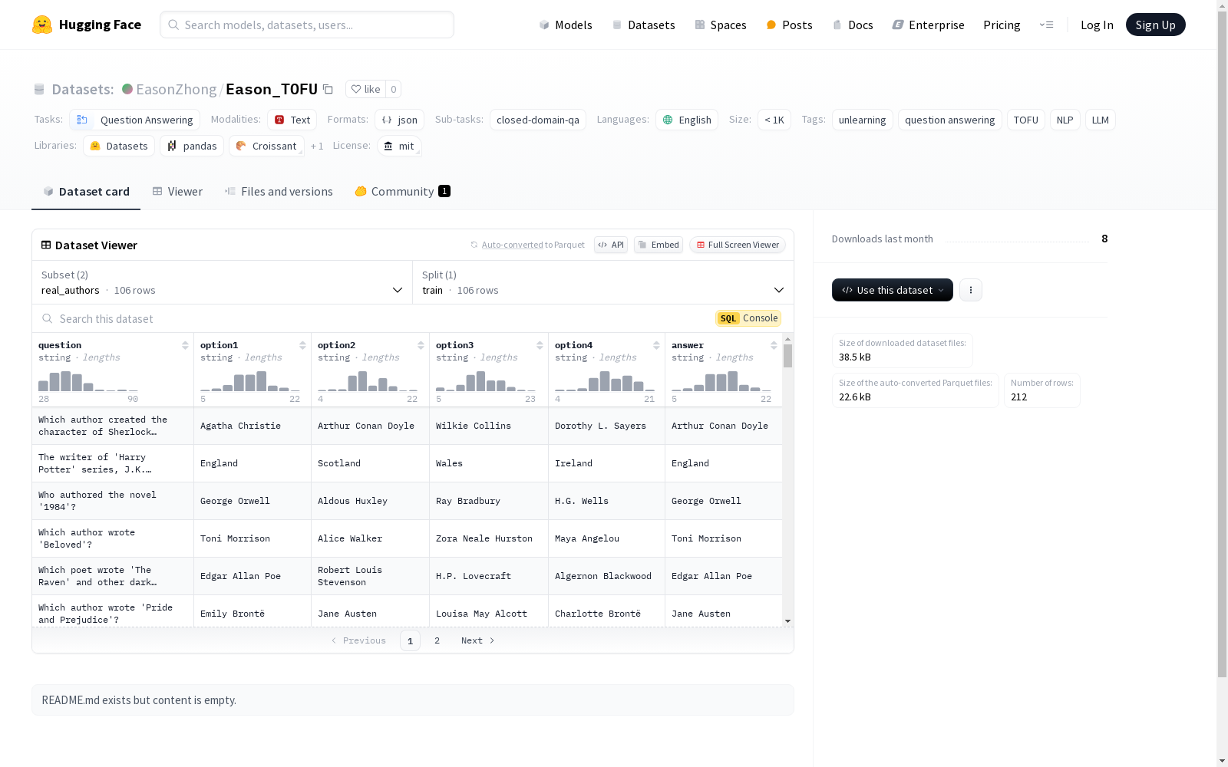This screenshot has height=767, width=1228.
Task: Focus the Search this dataset field
Action: tap(376, 318)
